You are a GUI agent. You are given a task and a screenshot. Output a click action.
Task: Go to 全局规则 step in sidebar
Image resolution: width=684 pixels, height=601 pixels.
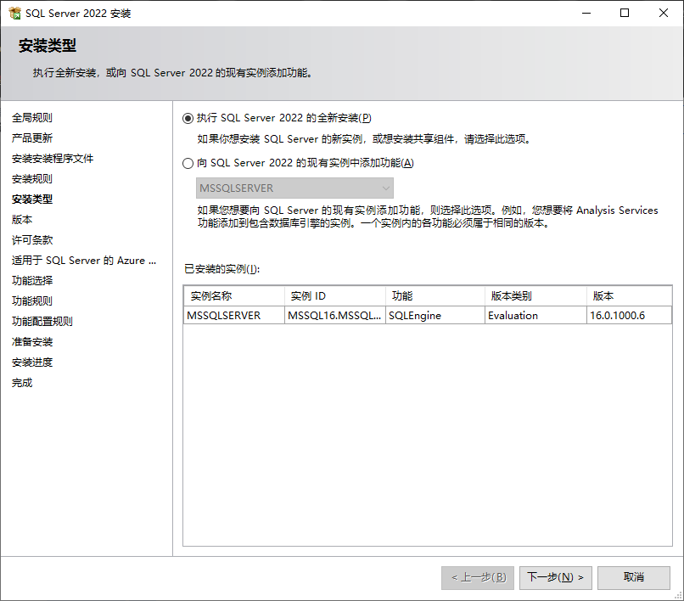pyautogui.click(x=31, y=118)
